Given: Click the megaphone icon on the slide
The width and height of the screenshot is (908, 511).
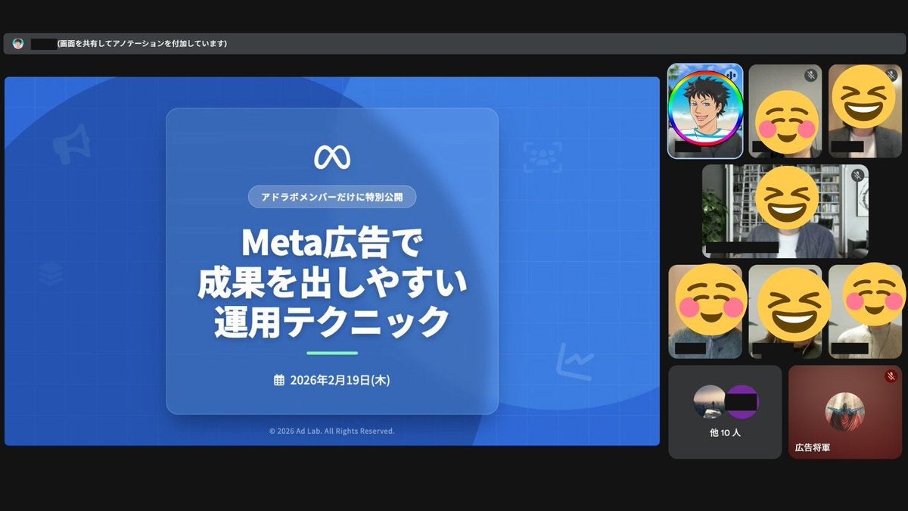Looking at the screenshot, I should [73, 145].
